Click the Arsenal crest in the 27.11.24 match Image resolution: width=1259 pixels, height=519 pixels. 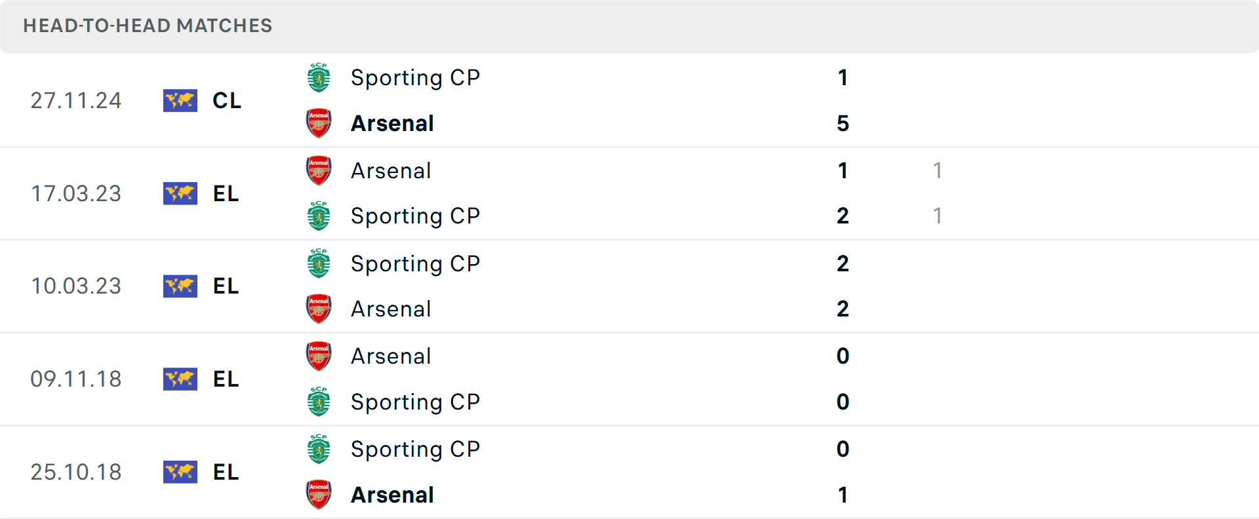(319, 123)
